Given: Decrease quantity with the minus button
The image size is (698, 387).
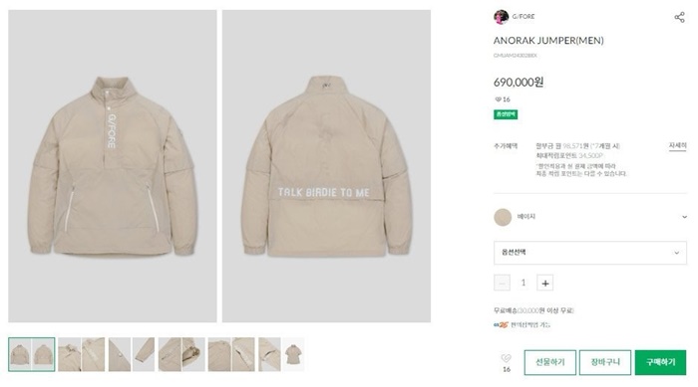Looking at the screenshot, I should [503, 283].
